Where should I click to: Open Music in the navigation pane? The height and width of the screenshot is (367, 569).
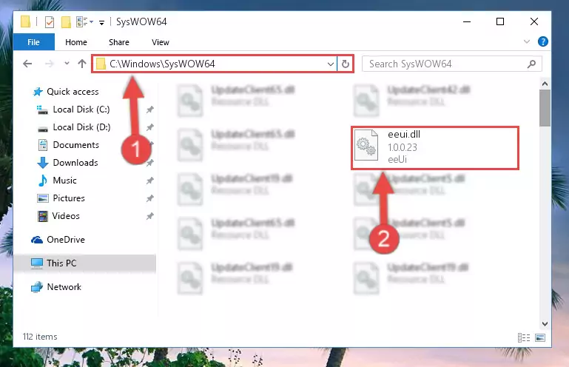(x=64, y=181)
